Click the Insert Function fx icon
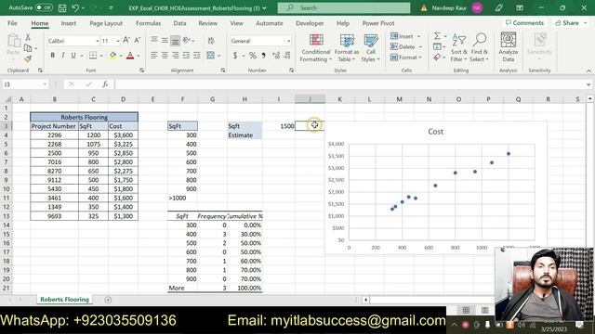Viewport: 595px width, 334px height. (x=105, y=84)
